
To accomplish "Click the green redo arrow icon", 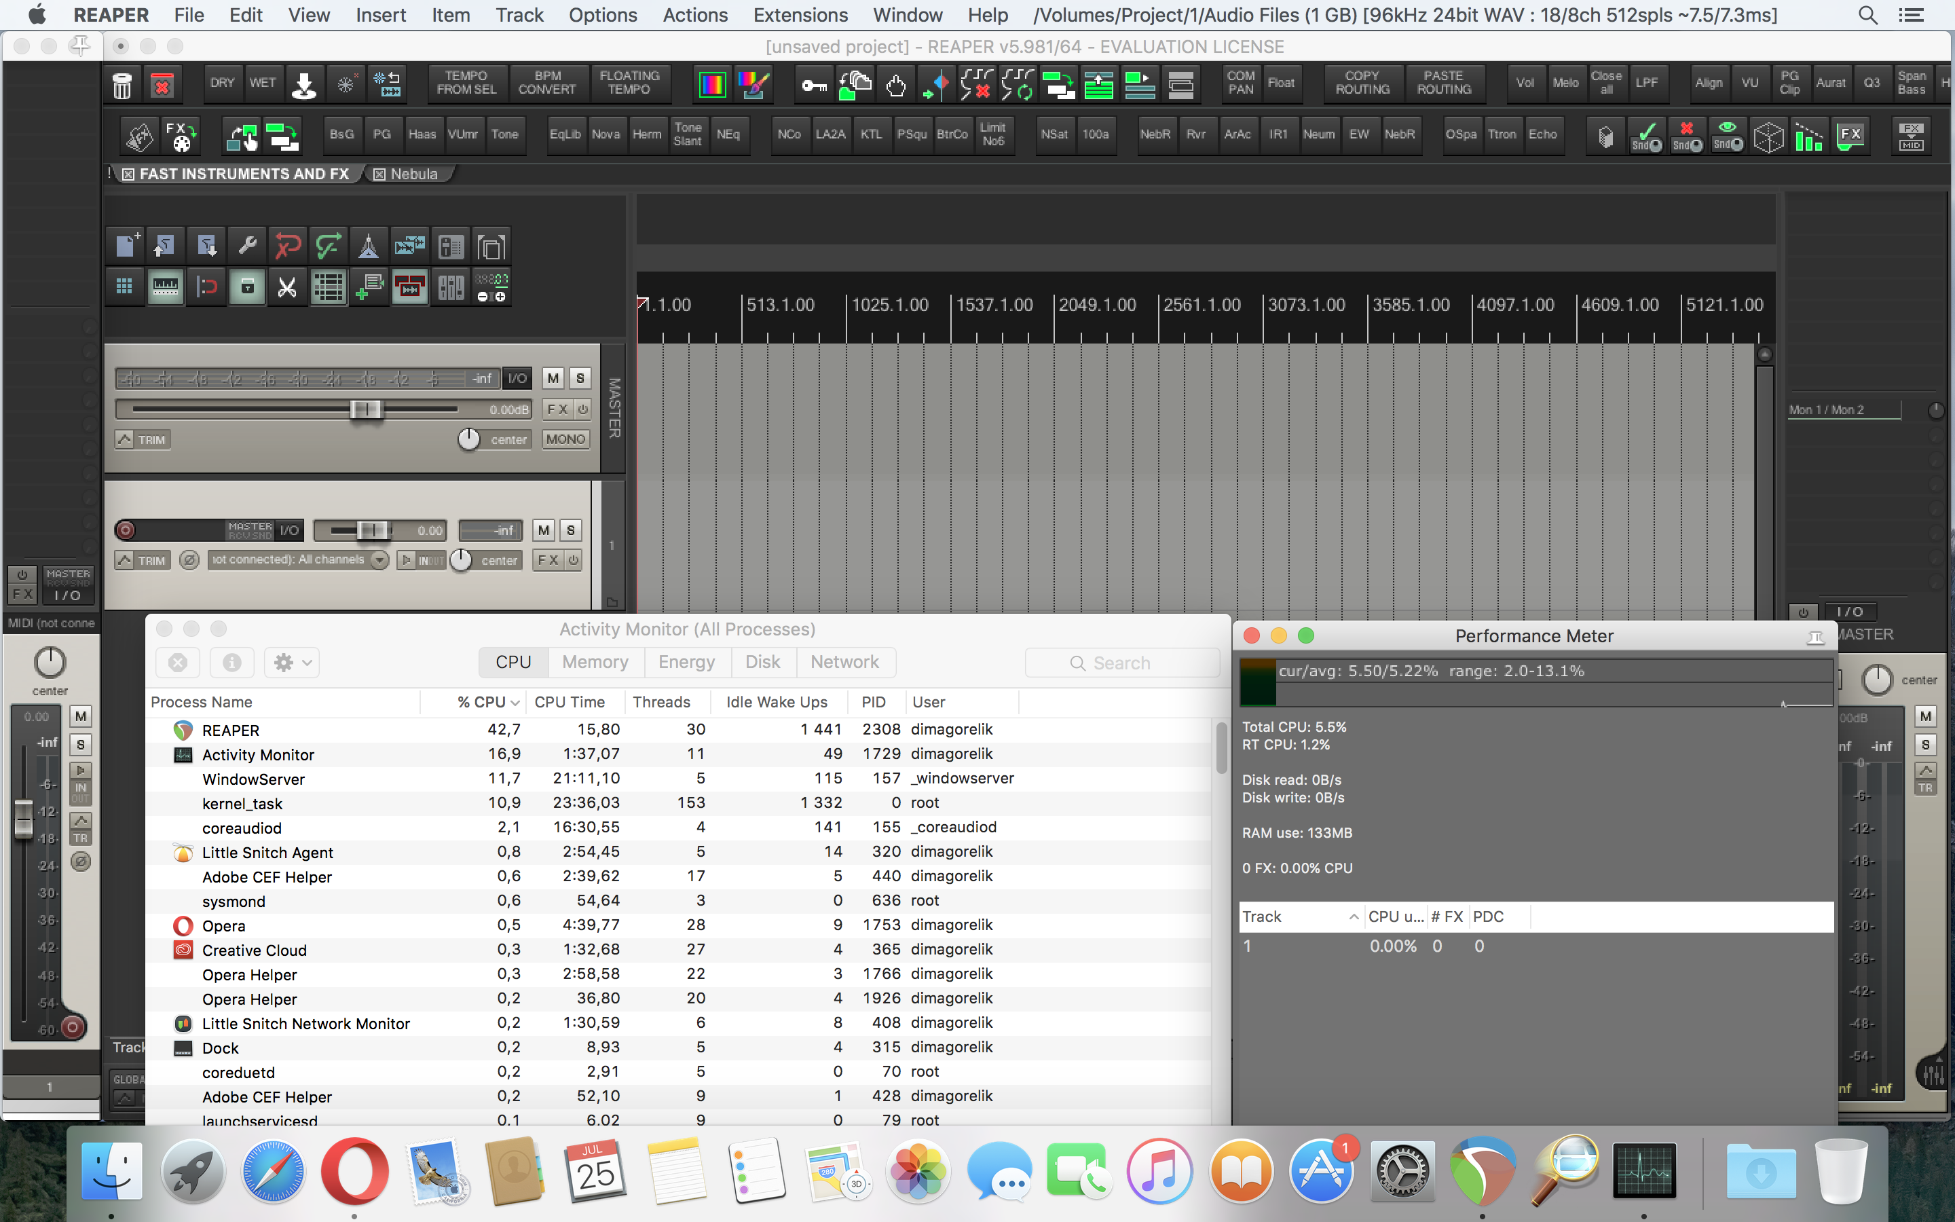I will pos(328,246).
